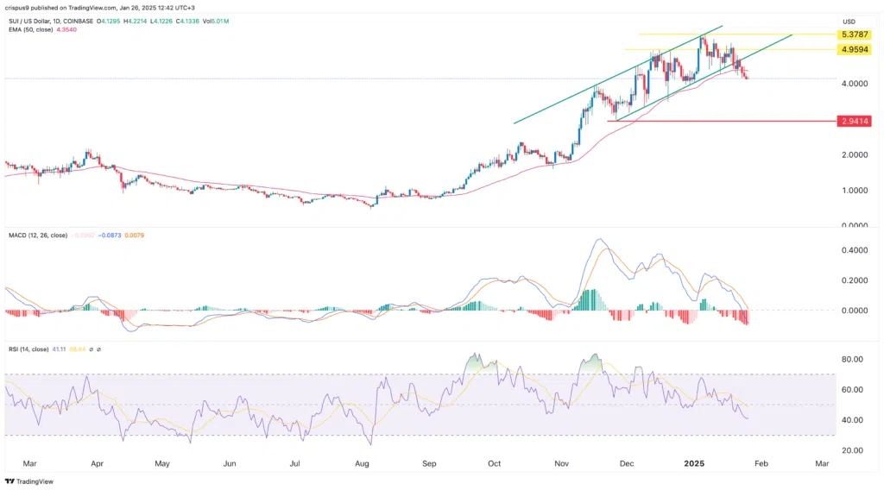Select the EMA (50, close) indicator legend
884x490 pixels.
point(31,29)
